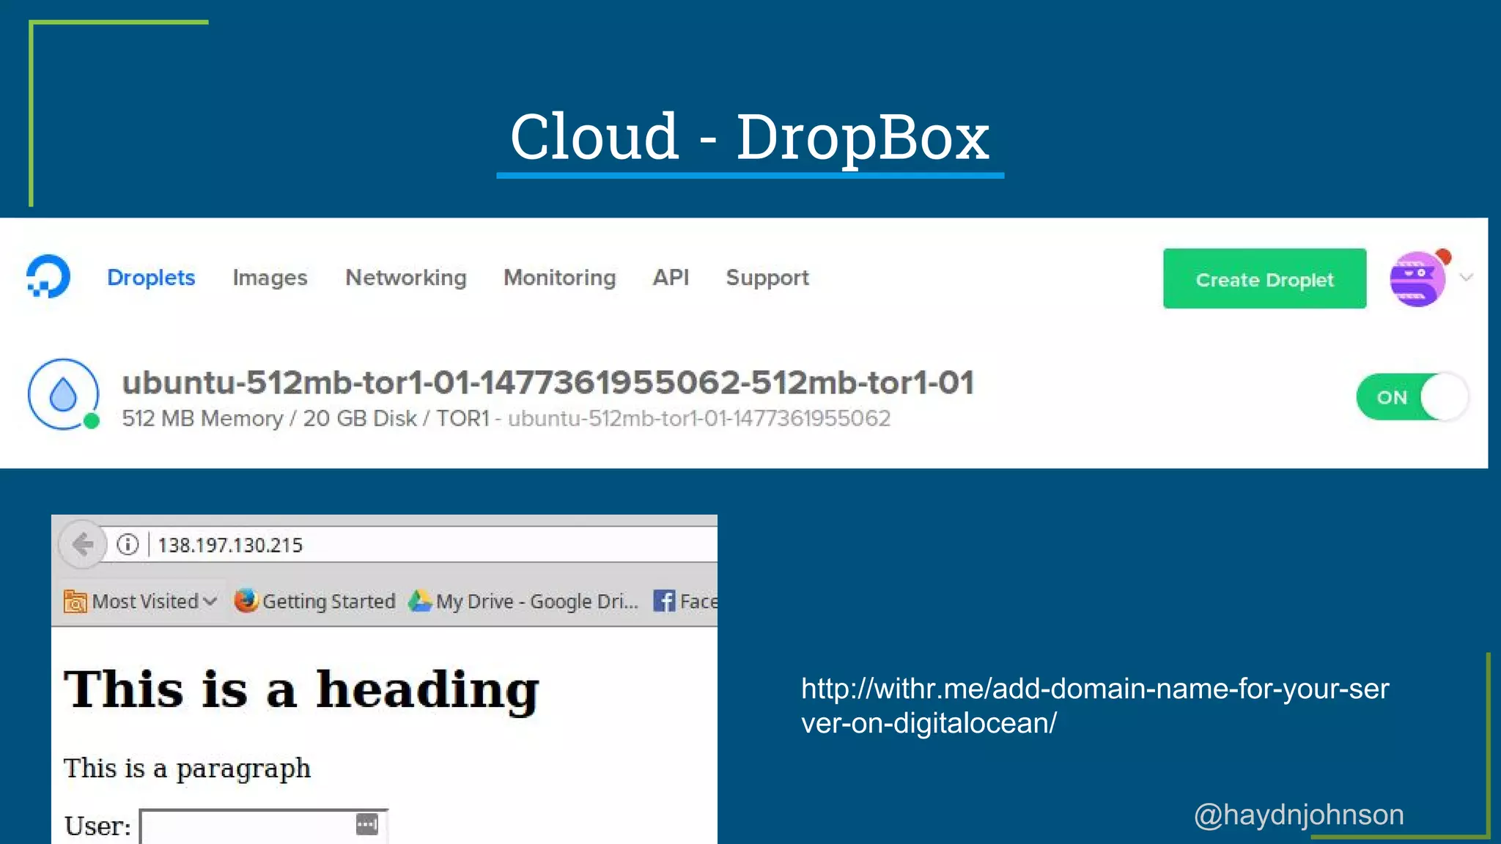Click the browser back arrow button
Viewport: 1501px width, 844px height.
point(82,544)
